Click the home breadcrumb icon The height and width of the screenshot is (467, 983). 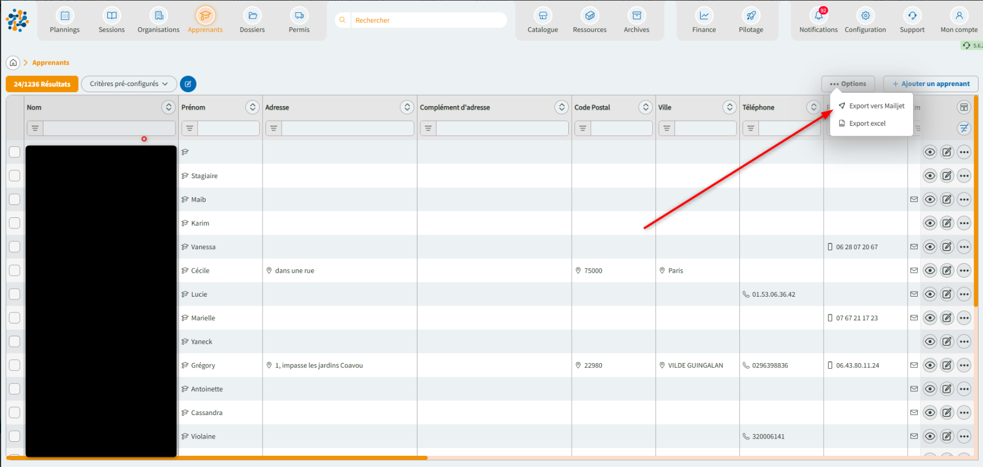[x=13, y=63]
